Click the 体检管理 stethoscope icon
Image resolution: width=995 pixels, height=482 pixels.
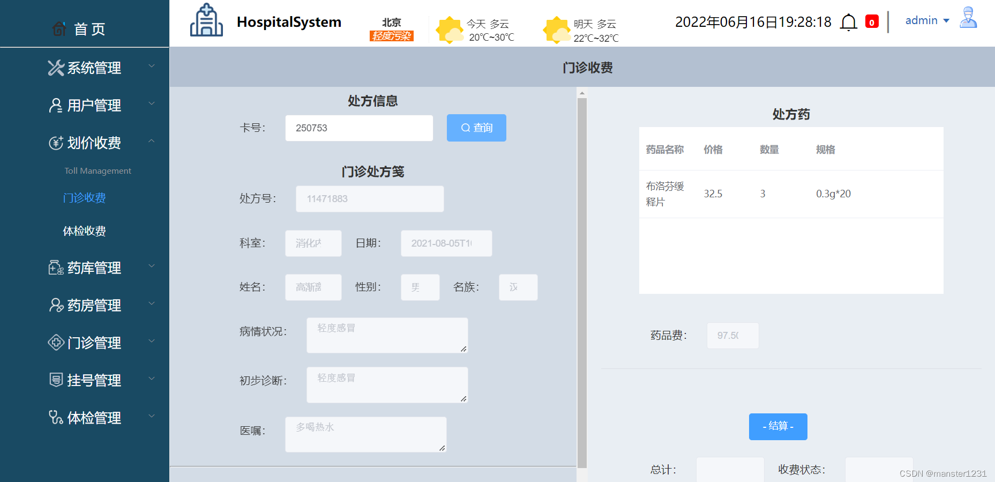tap(56, 418)
